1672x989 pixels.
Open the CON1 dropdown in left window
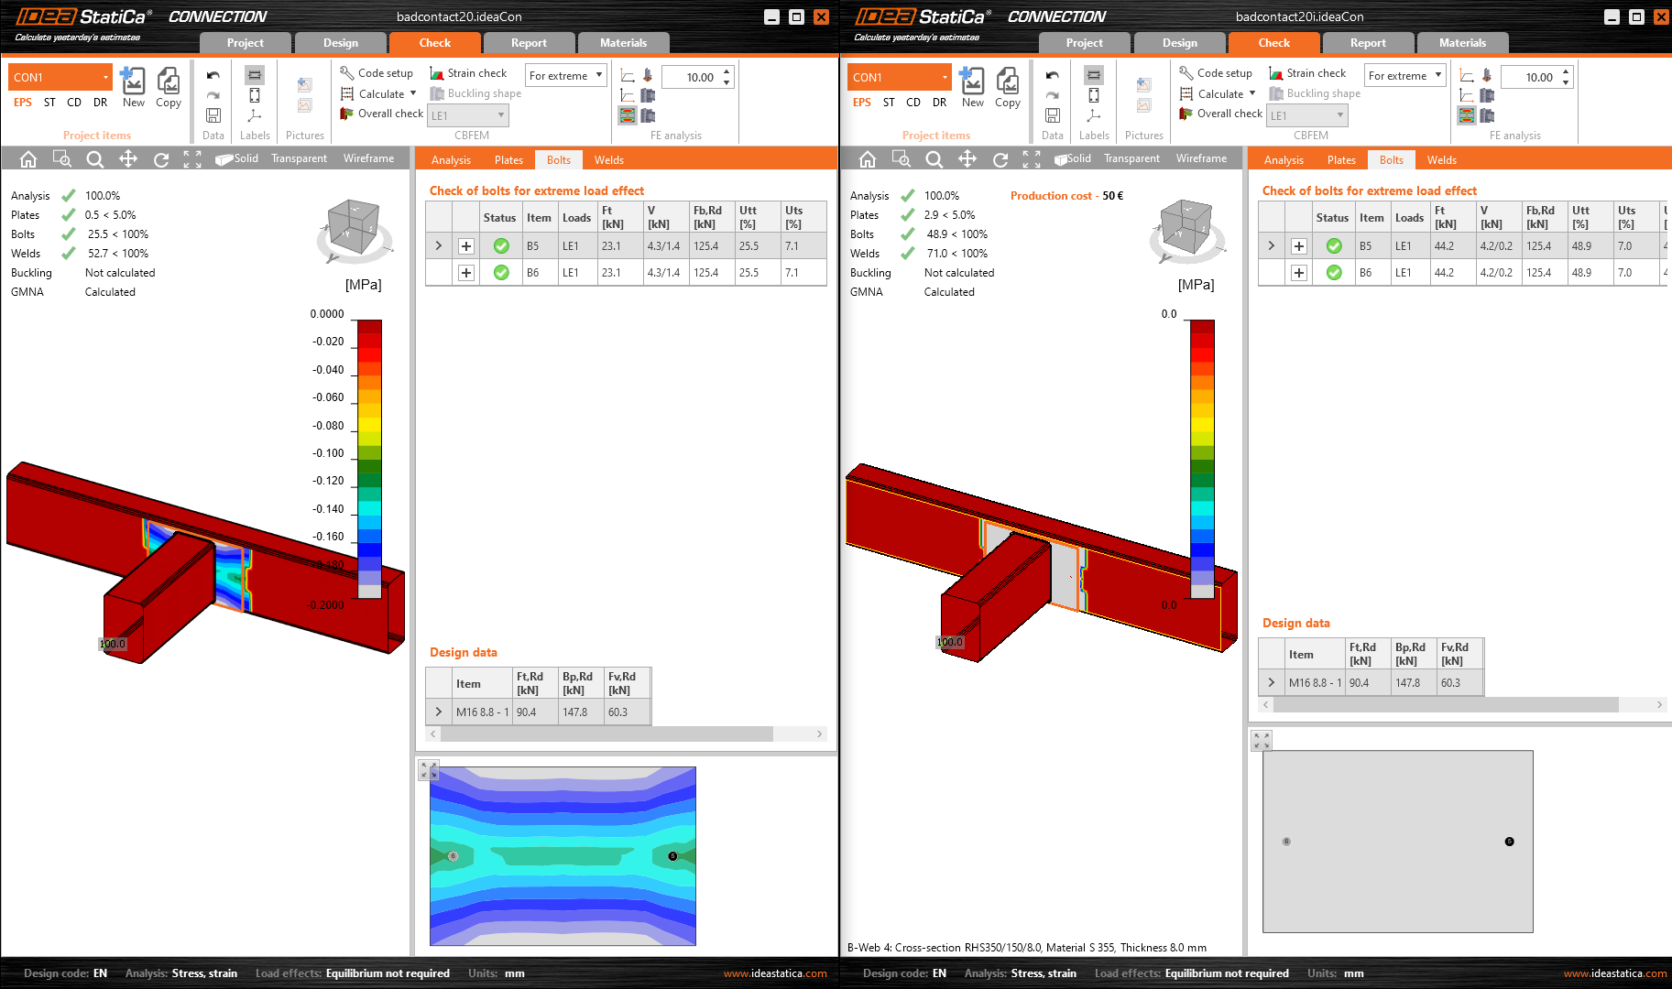point(105,77)
